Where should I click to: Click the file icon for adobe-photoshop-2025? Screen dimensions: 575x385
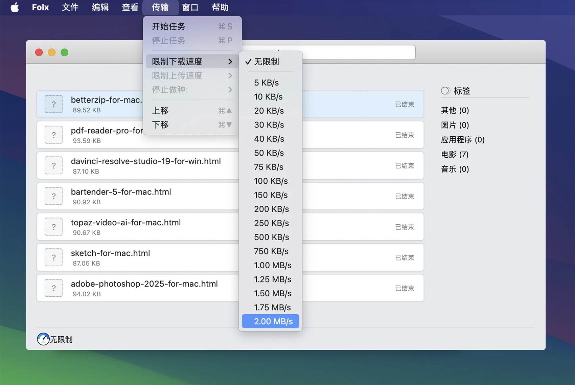click(53, 288)
